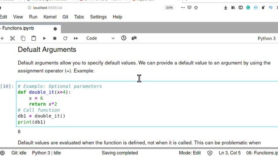Restart kernel and run all cells
Image resolution: width=278 pixels, height=156 pixels.
pos(76,38)
